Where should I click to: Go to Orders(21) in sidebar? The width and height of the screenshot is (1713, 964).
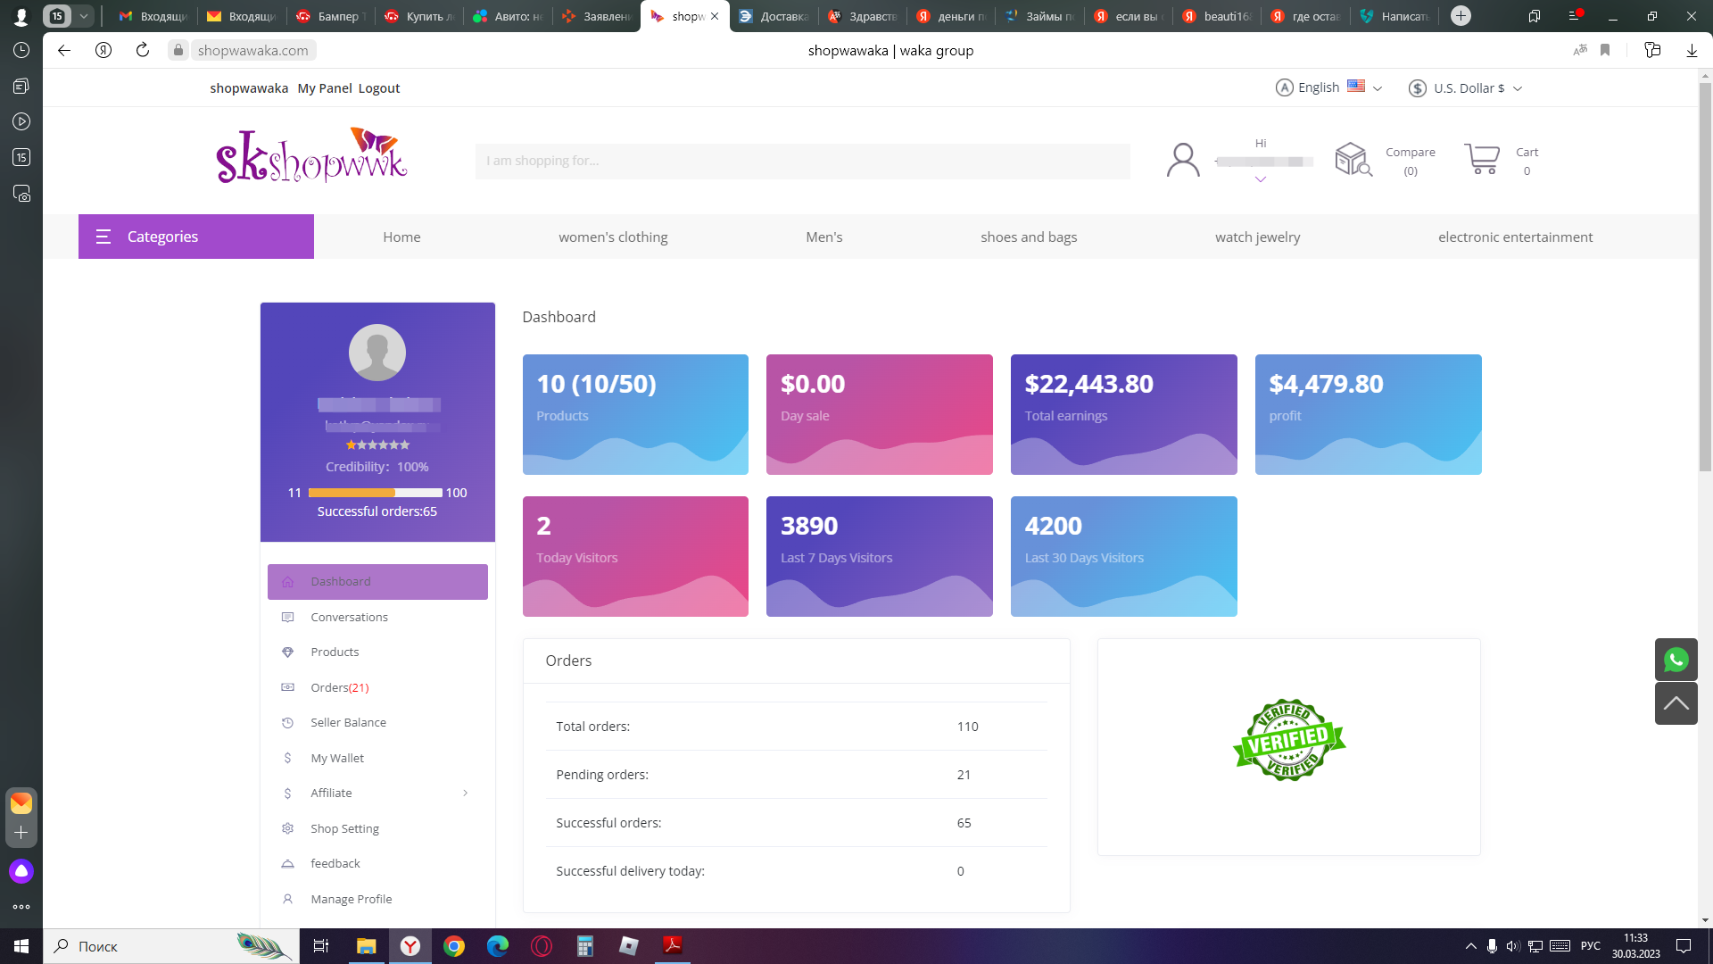[339, 687]
